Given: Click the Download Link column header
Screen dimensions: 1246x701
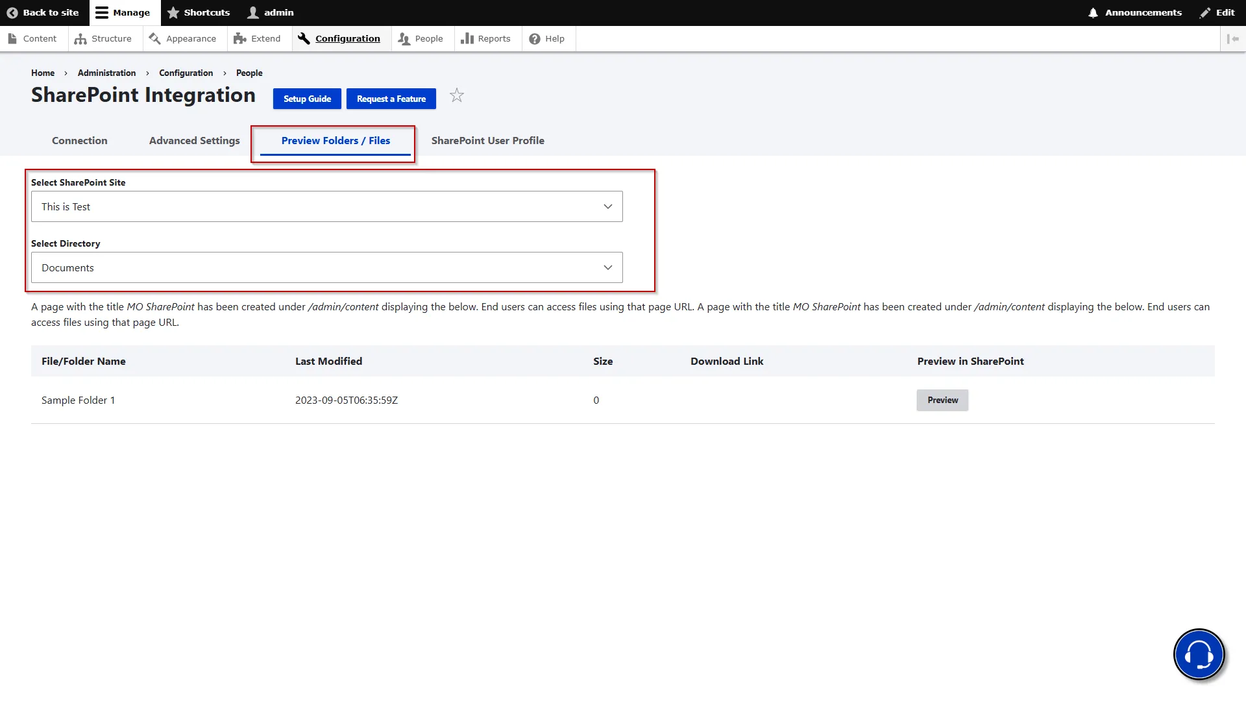Looking at the screenshot, I should coord(727,361).
